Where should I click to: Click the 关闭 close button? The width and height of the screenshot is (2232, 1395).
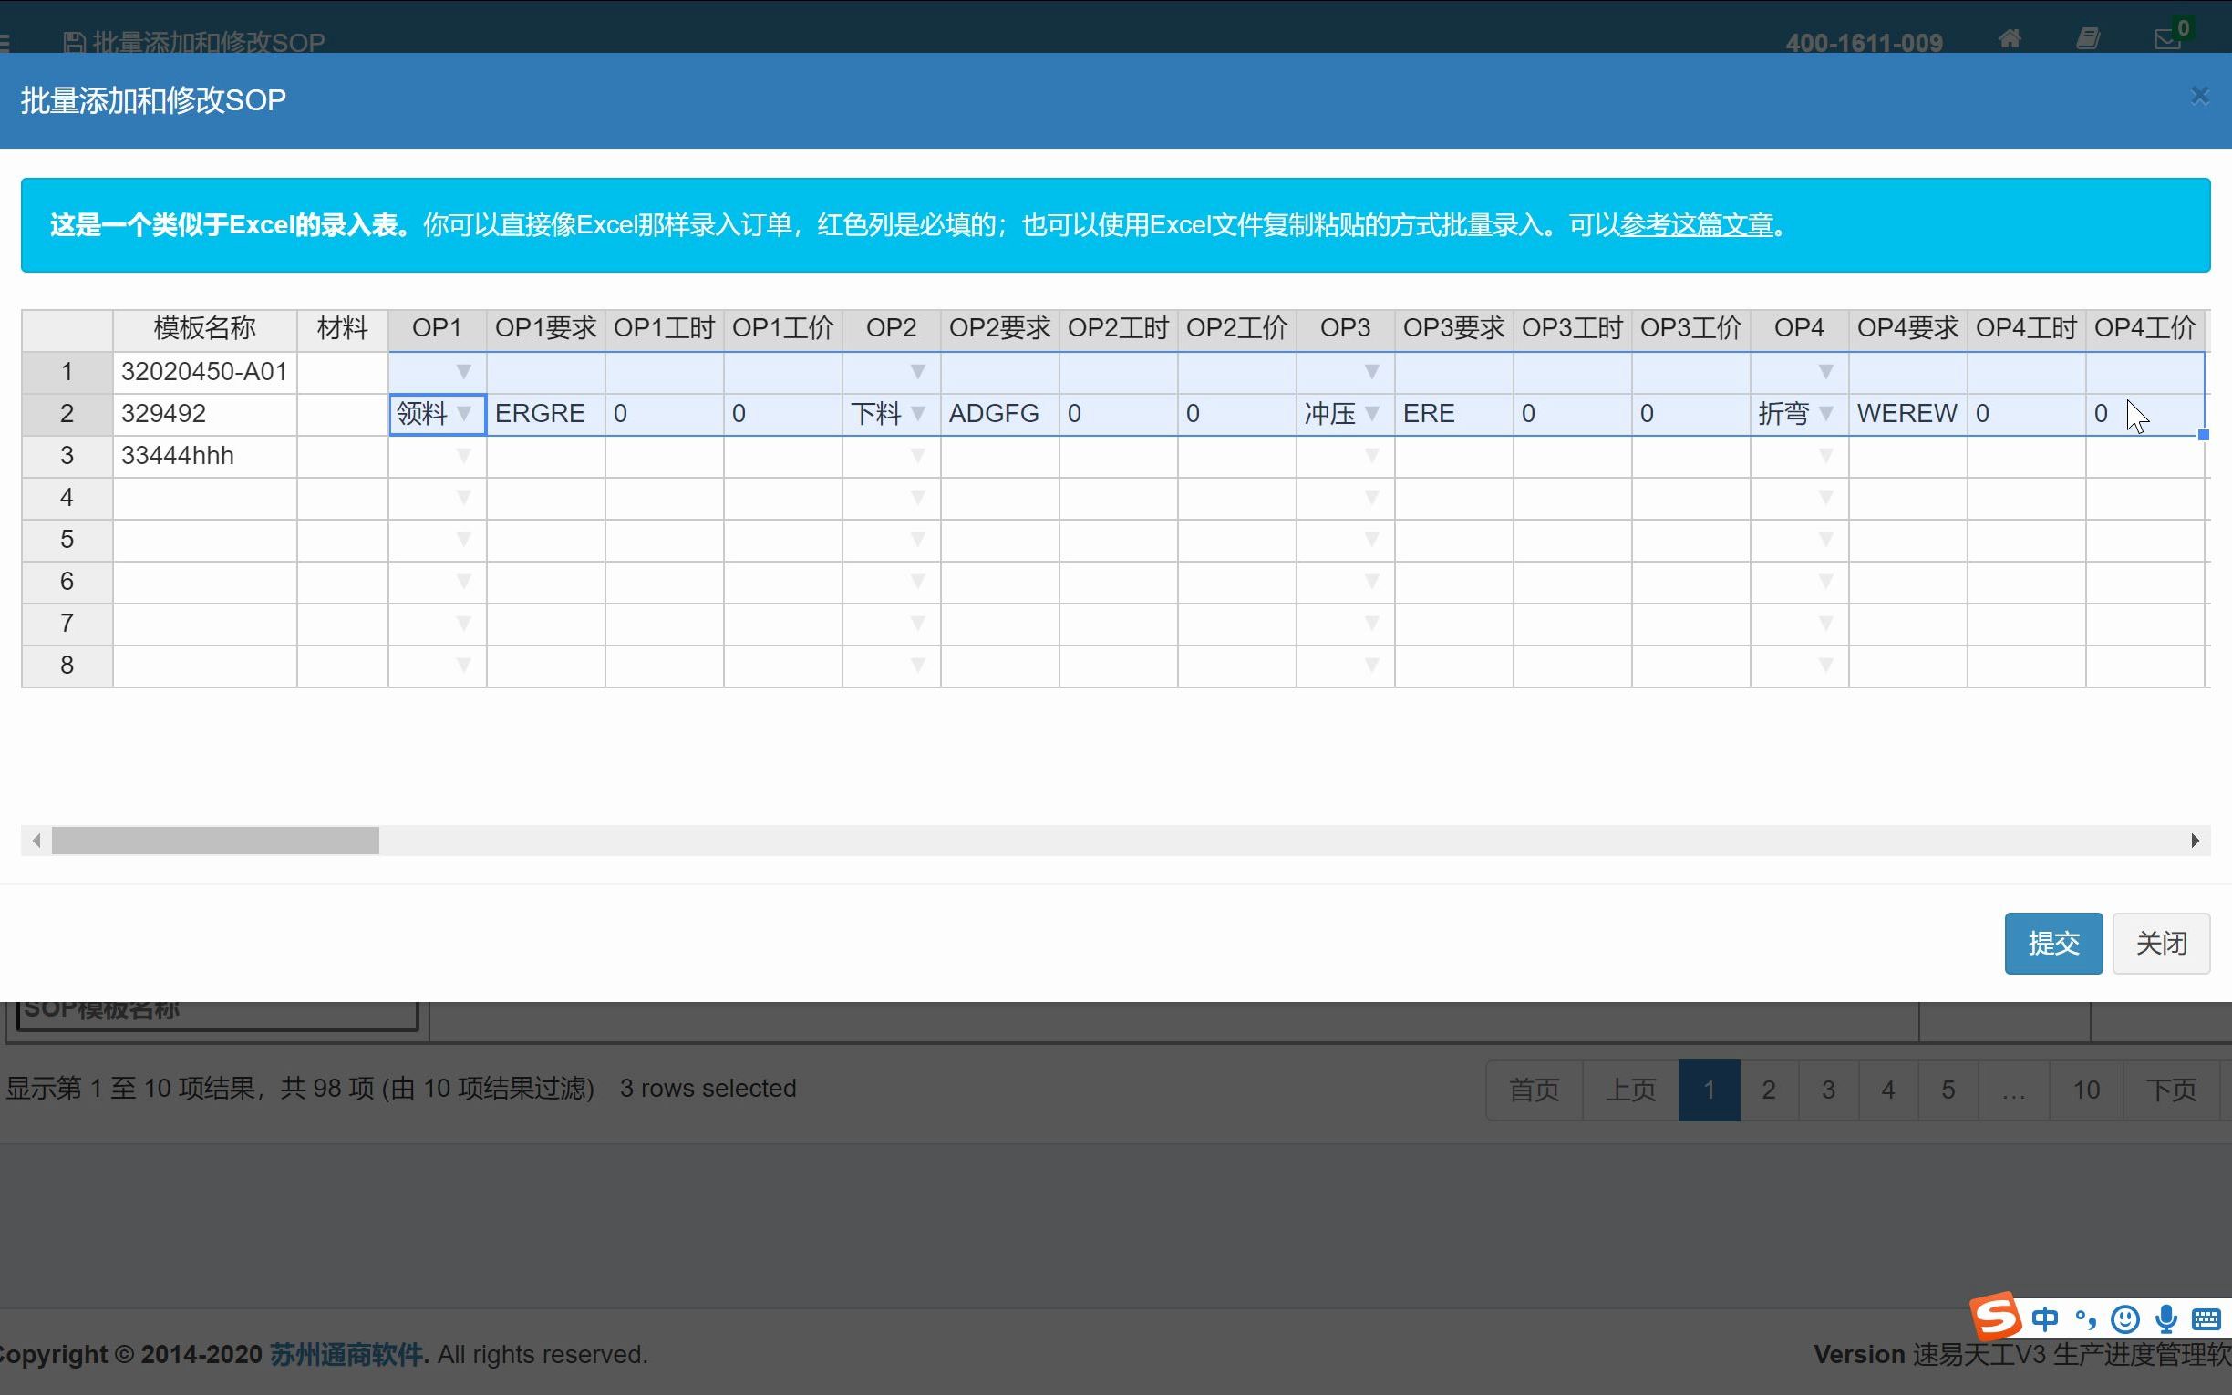2160,943
